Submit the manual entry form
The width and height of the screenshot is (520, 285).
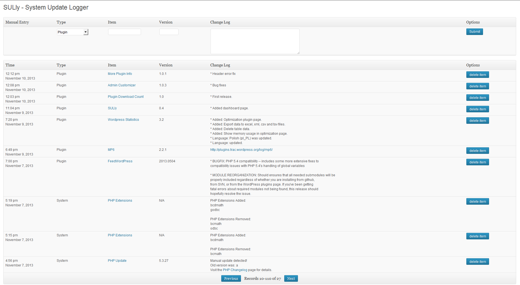coord(475,32)
